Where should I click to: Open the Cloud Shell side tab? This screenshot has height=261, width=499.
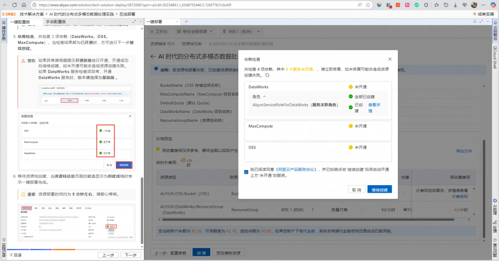pyautogui.click(x=495, y=57)
